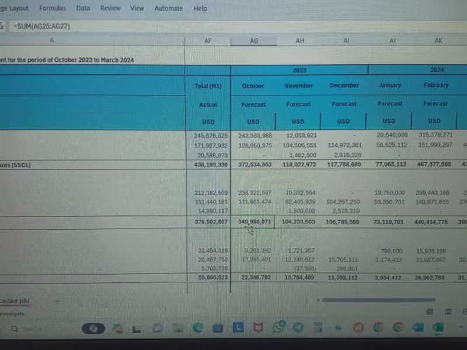Open Chrome icon beside the Outlook icon
The width and height of the screenshot is (467, 350).
[398, 328]
